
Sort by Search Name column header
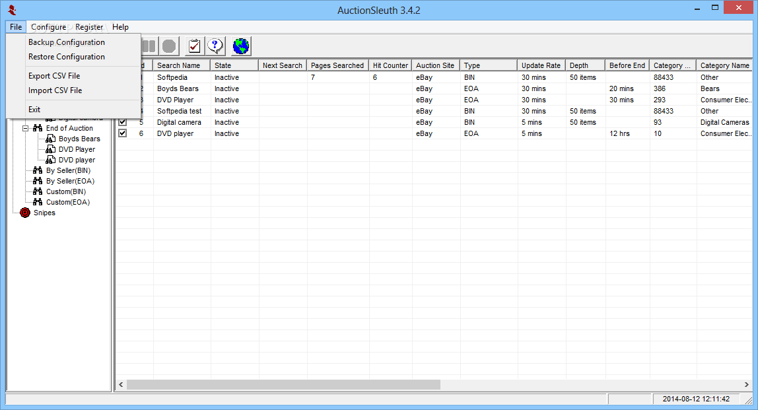coord(182,65)
